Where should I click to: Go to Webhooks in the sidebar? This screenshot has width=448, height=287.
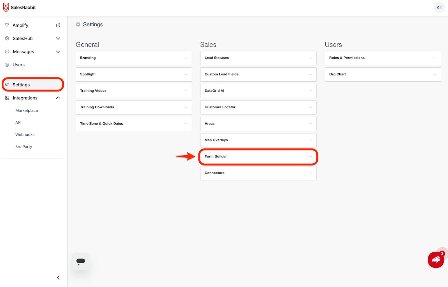pyautogui.click(x=25, y=135)
